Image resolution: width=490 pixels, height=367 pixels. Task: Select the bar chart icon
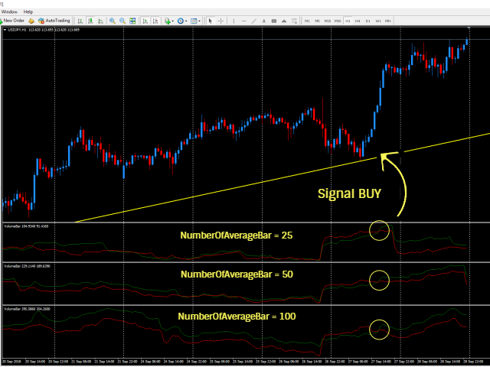[80, 21]
